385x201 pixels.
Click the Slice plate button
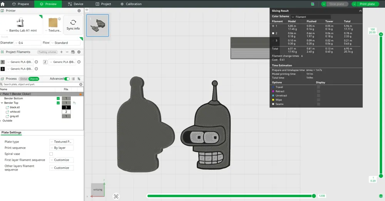336,4
